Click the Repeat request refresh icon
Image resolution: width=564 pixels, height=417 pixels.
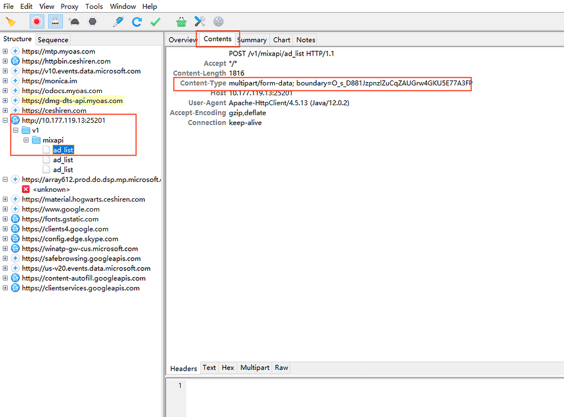[x=137, y=22]
